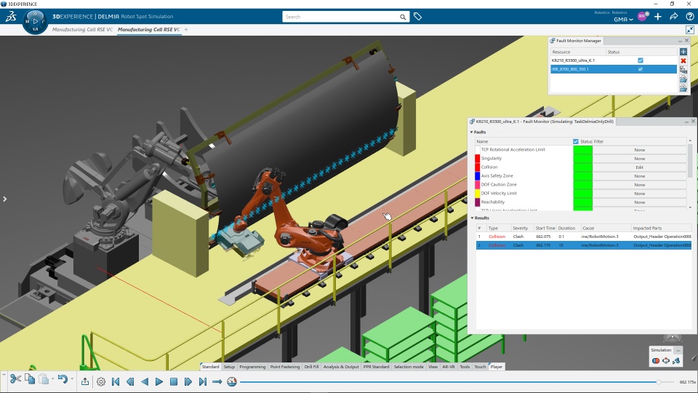Add a new tab with plus

pyautogui.click(x=186, y=29)
